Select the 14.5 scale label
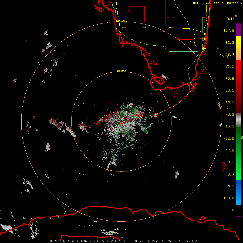243x243 pixels. pyautogui.click(x=230, y=102)
